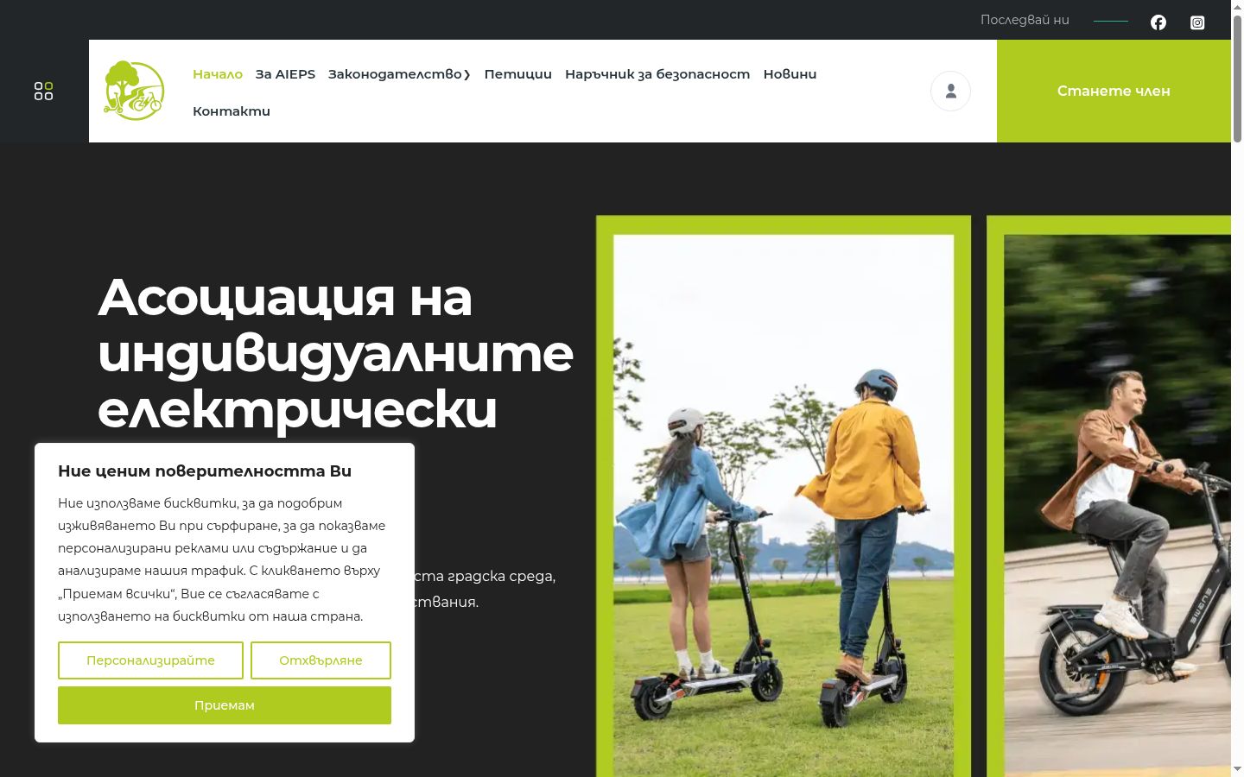Click the Станете член button

point(1114,91)
